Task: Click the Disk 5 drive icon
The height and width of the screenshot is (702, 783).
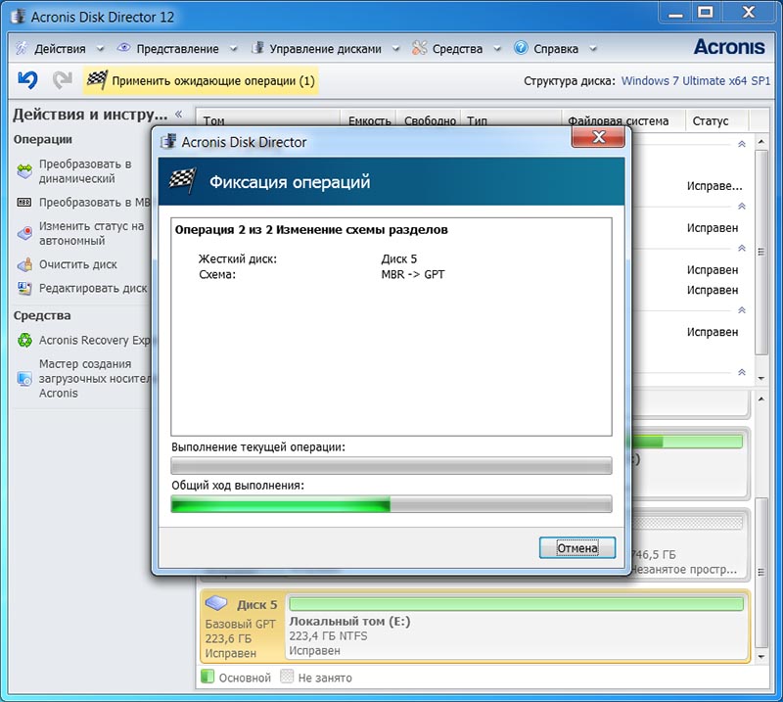Action: [x=216, y=602]
